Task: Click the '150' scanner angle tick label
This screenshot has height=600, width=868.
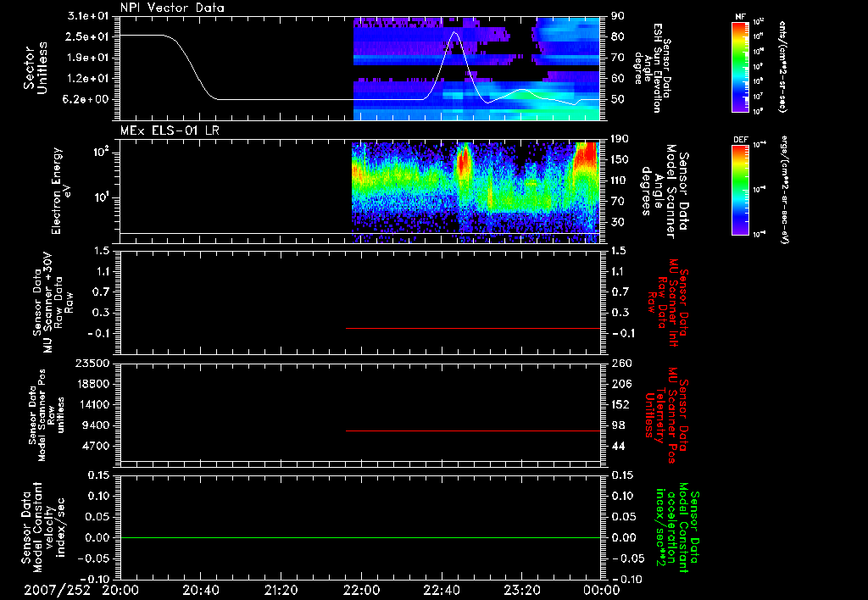Action: (x=620, y=159)
